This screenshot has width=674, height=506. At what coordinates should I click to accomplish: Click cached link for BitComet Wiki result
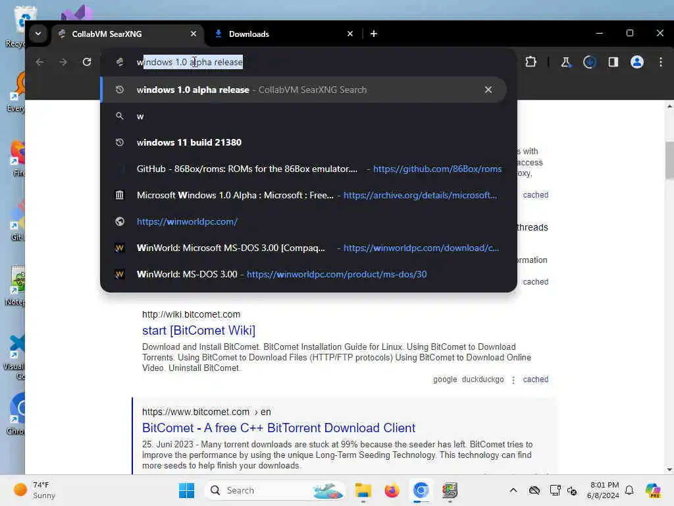[535, 379]
